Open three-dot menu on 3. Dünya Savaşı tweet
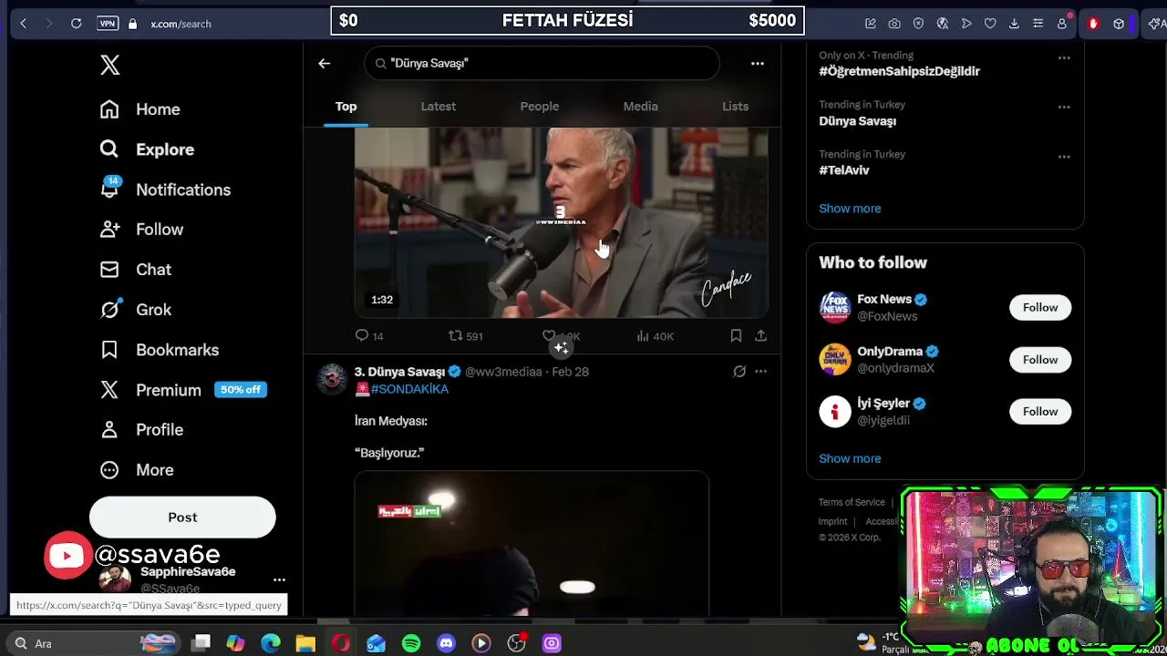Viewport: 1167px width, 656px height. pos(761,372)
